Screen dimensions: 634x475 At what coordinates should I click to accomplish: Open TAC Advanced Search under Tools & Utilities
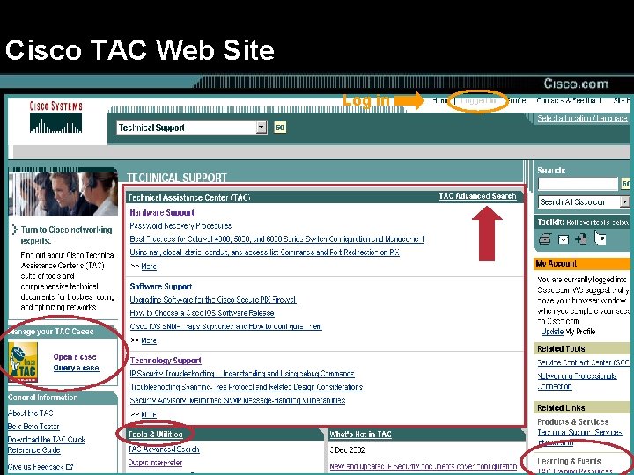coord(164,449)
